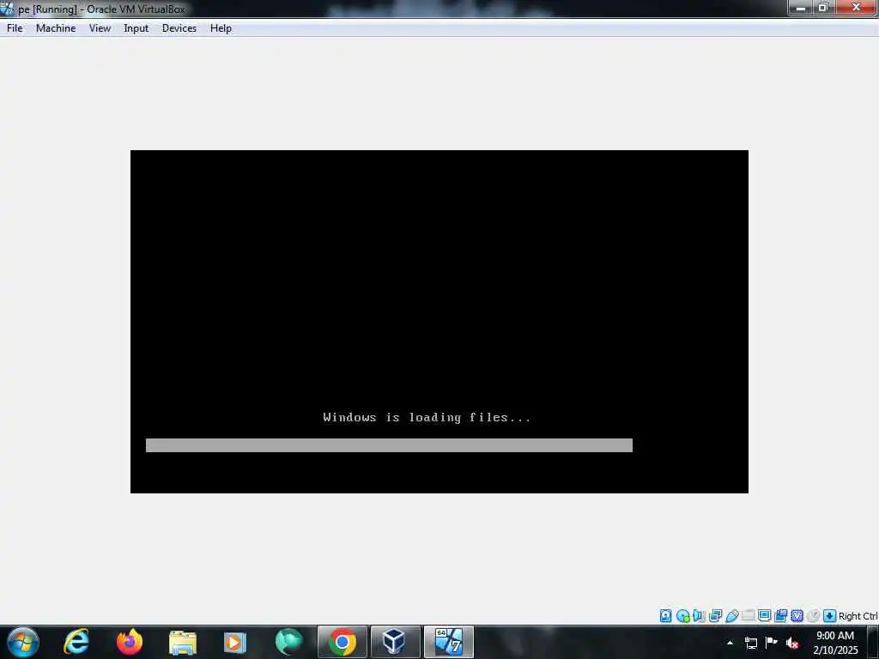Launch Firefox from the taskbar
The width and height of the screenshot is (879, 659).
[x=130, y=642]
